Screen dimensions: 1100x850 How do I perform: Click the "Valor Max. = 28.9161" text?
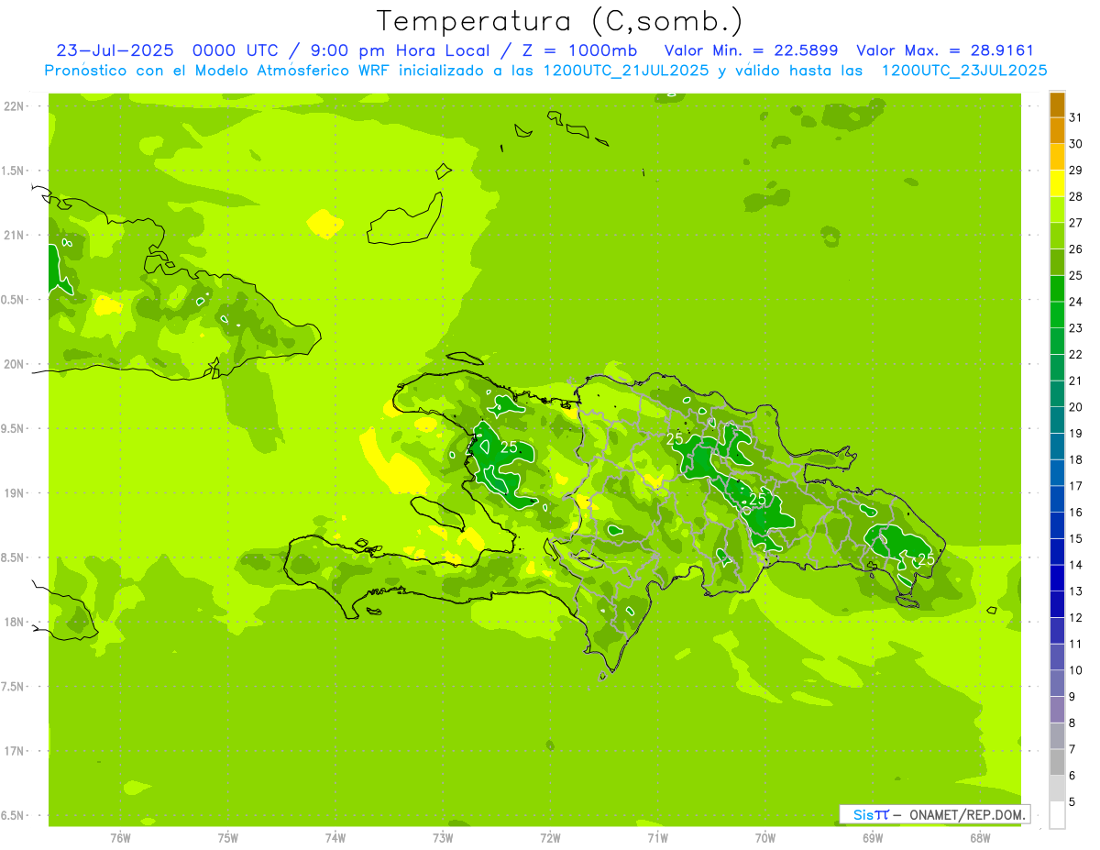point(945,50)
